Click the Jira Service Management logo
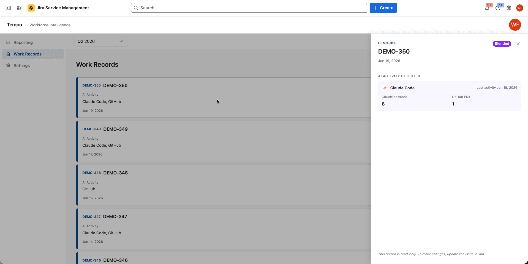This screenshot has width=528, height=264. pyautogui.click(x=31, y=8)
